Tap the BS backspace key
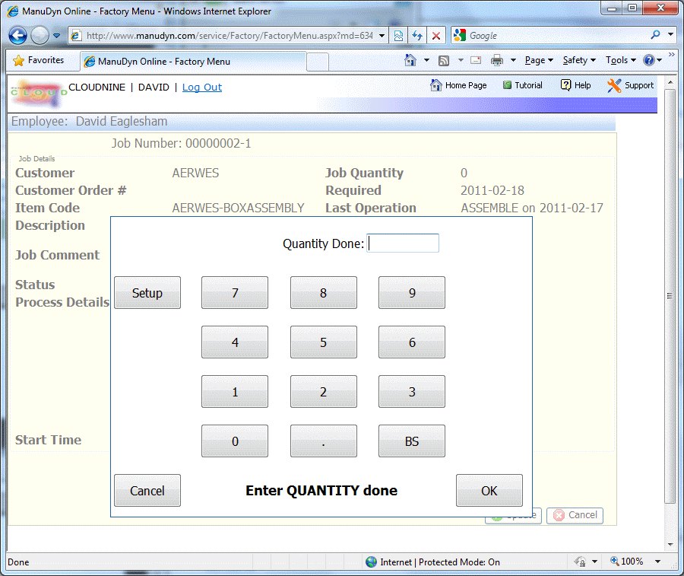This screenshot has width=684, height=576. tap(412, 441)
